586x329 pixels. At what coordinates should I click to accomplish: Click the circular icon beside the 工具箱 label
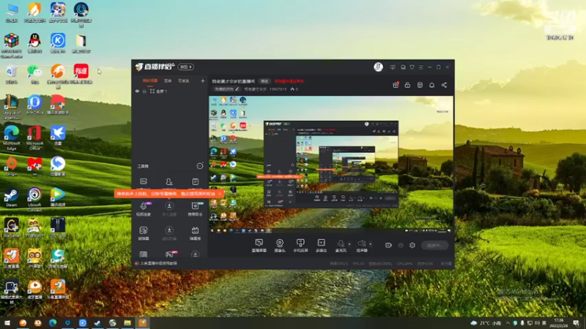(x=200, y=166)
